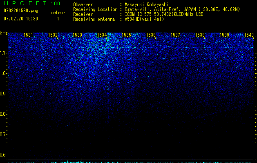Click the kHz axis unit label
The image size is (257, 163).
(x=4, y=33)
